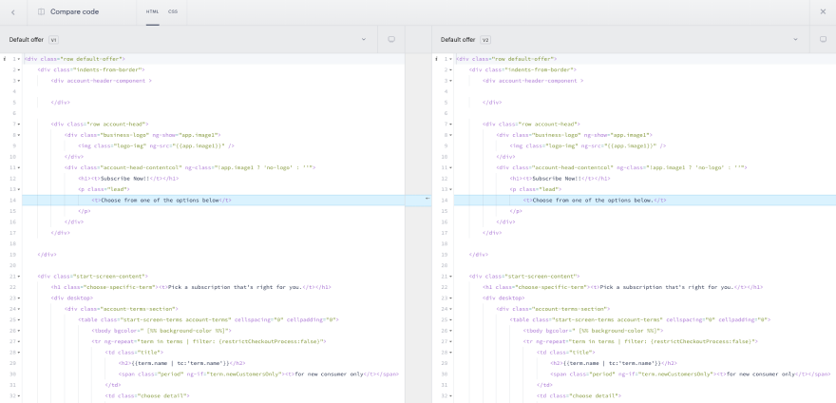Collapse line 21 fold in V1 pane

tap(19, 277)
